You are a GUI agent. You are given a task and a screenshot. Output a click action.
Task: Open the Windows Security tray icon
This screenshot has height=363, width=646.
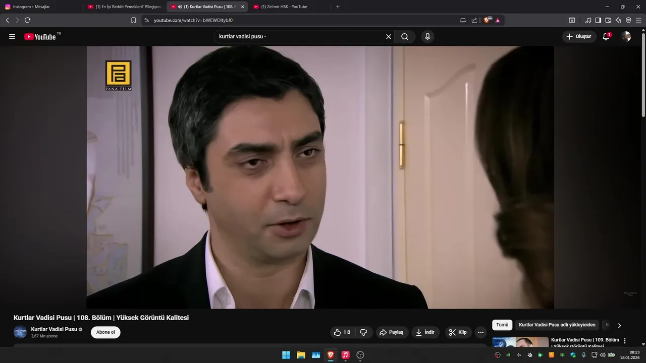573,355
